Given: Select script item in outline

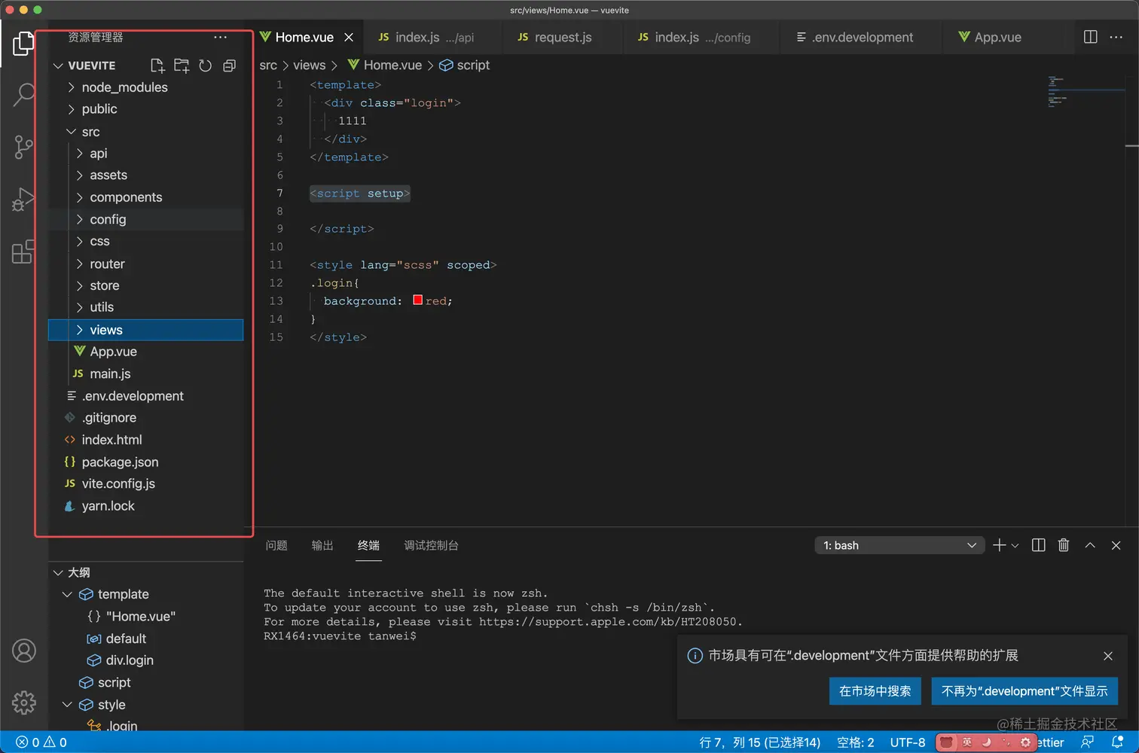Looking at the screenshot, I should pyautogui.click(x=145, y=682).
